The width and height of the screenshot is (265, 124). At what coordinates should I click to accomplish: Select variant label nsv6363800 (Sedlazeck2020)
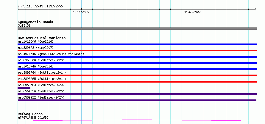click(x=41, y=60)
